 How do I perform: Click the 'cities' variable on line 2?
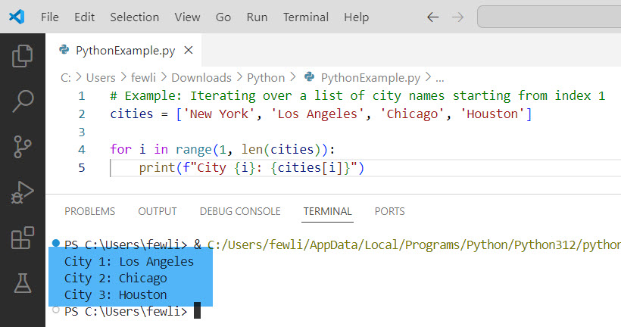(x=132, y=114)
